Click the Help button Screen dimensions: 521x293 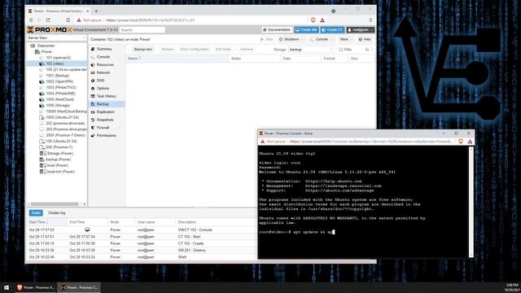365,39
